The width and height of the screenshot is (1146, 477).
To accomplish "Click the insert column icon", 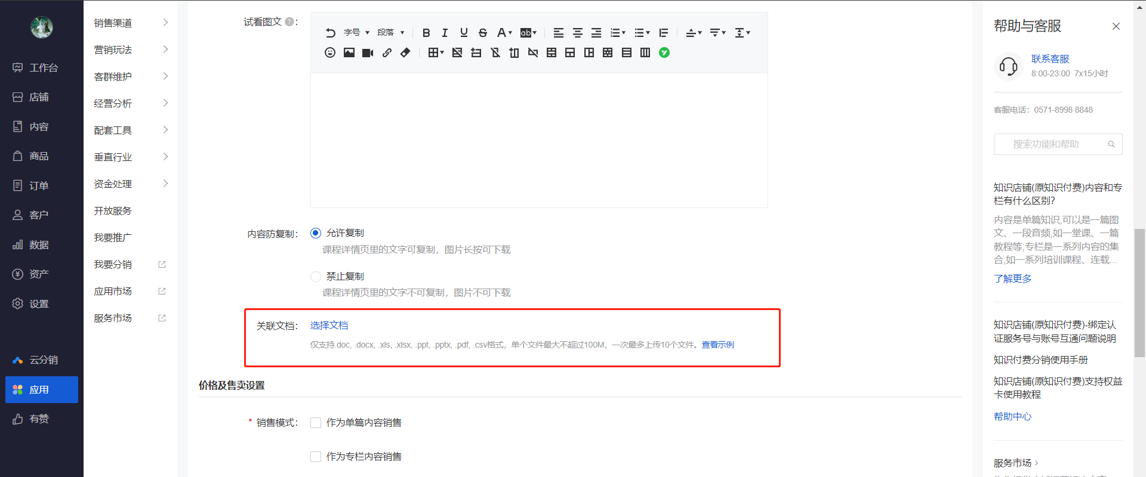I will point(514,52).
